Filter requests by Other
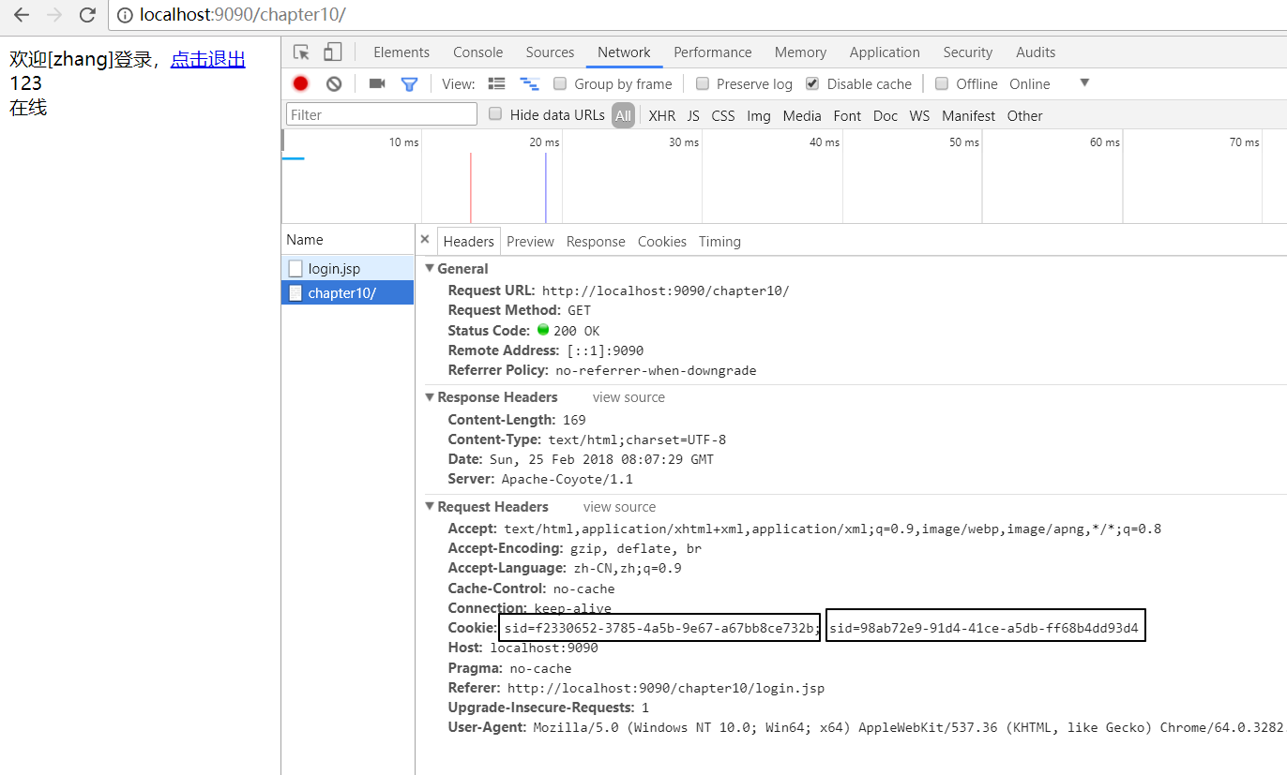Screen dimensions: 1287x775 (1024, 115)
